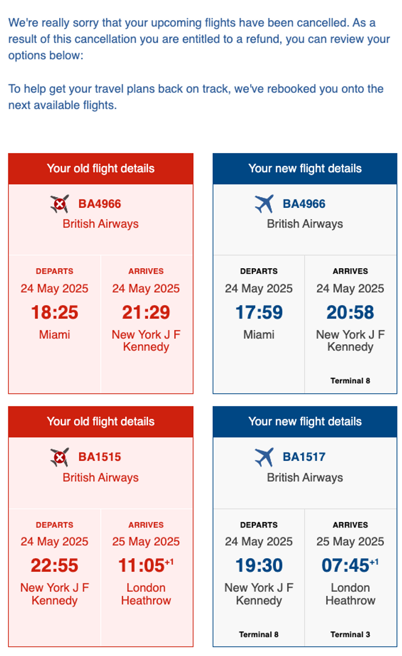Click the first blue 'Your new flight details' header
Image resolution: width=402 pixels, height=656 pixels.
[x=305, y=169]
